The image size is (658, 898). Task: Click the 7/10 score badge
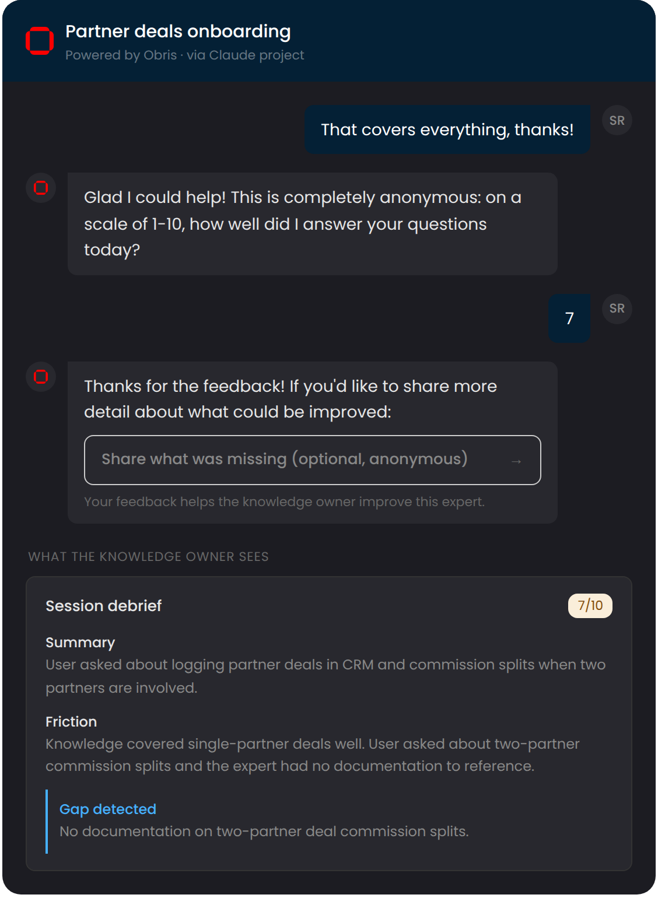pyautogui.click(x=590, y=605)
